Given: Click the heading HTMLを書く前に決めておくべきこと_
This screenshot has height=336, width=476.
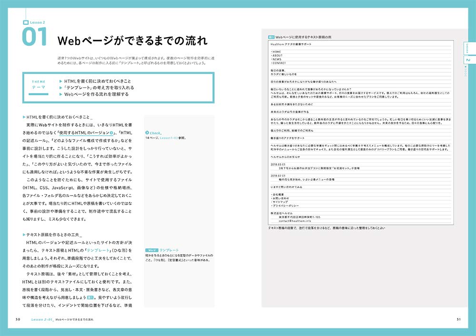Looking at the screenshot, I should 59,117.
